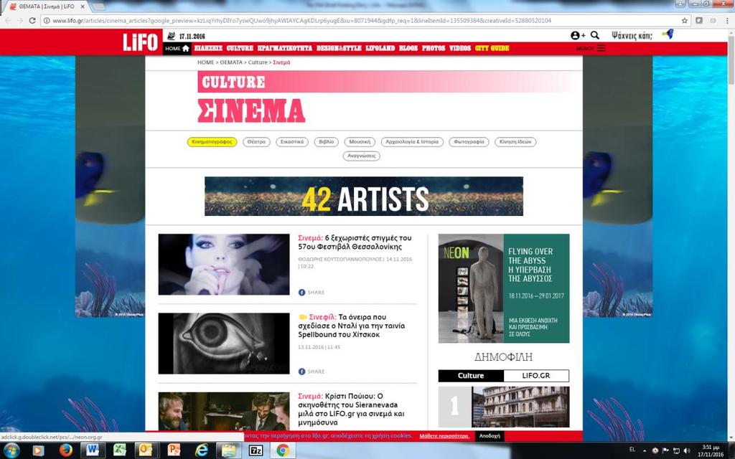
Task: Click the Σινεμά breadcrumb link
Action: [281, 62]
